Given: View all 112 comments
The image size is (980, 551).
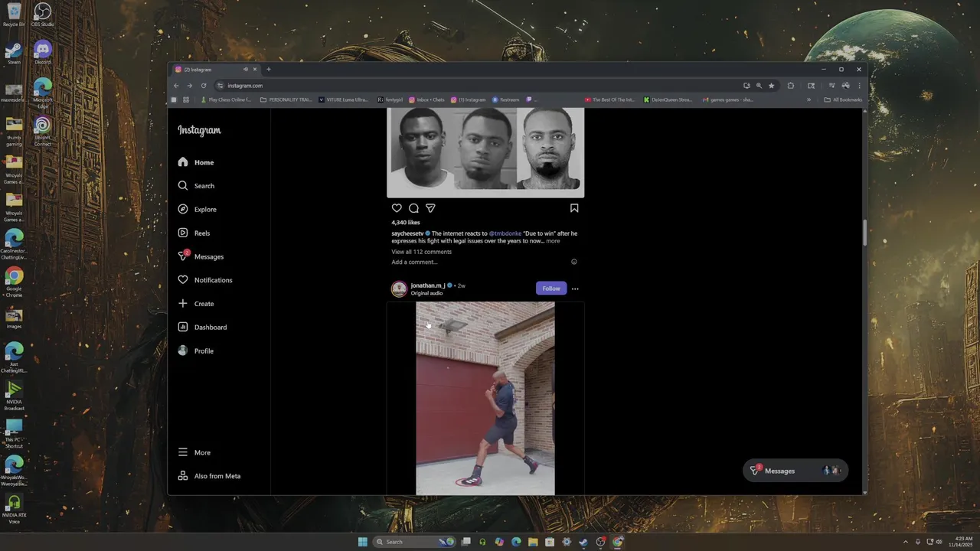Looking at the screenshot, I should pos(422,252).
